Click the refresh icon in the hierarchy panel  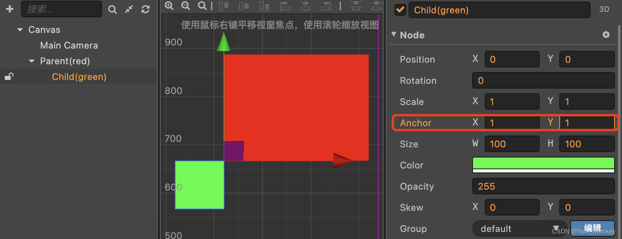coord(145,9)
